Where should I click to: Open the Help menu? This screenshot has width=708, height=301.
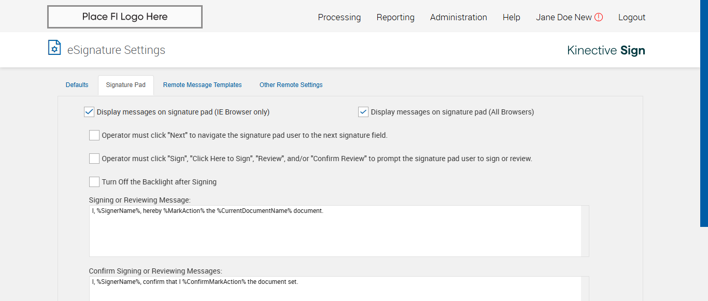[x=511, y=17]
